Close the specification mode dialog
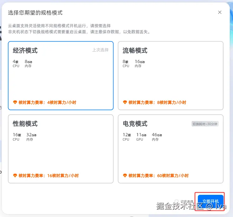233x217 pixels. coord(220,12)
